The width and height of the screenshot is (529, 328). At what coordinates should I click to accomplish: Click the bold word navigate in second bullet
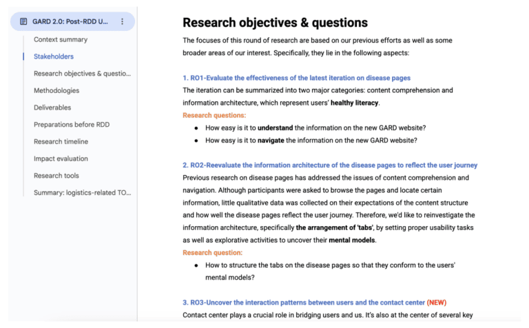(271, 141)
